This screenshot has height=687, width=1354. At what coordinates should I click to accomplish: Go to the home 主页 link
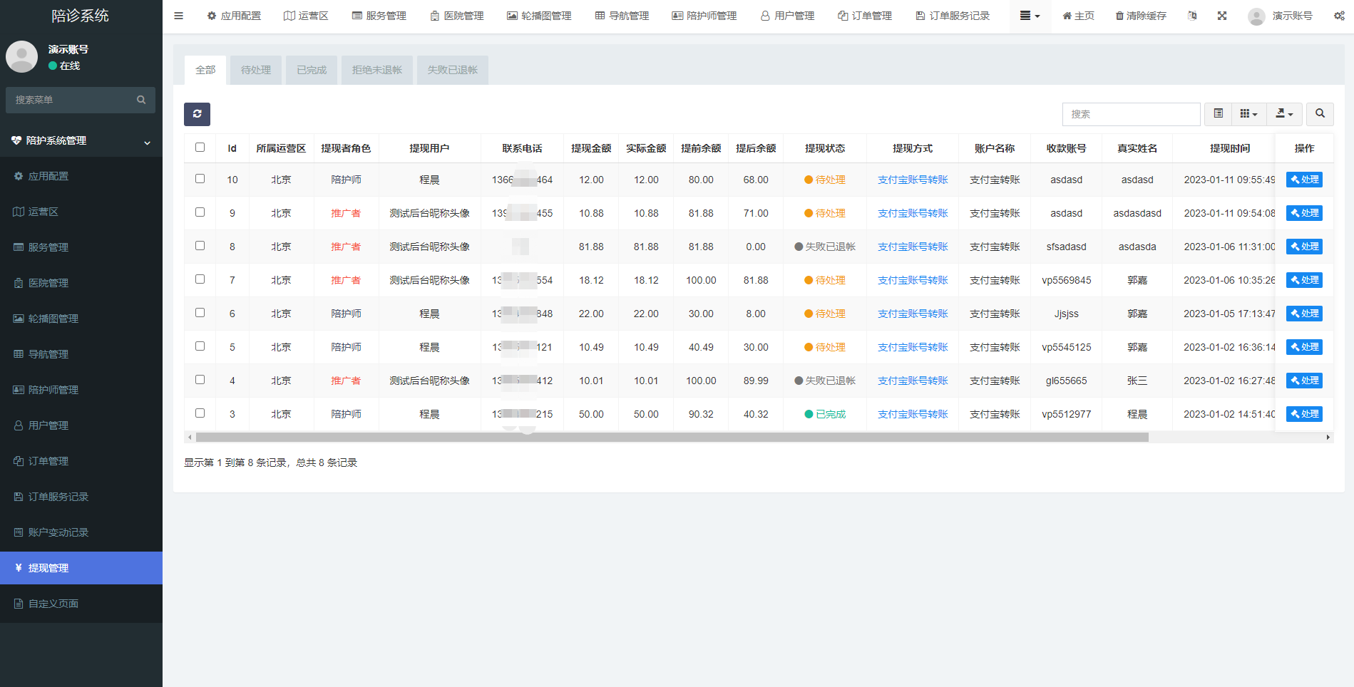click(x=1078, y=16)
